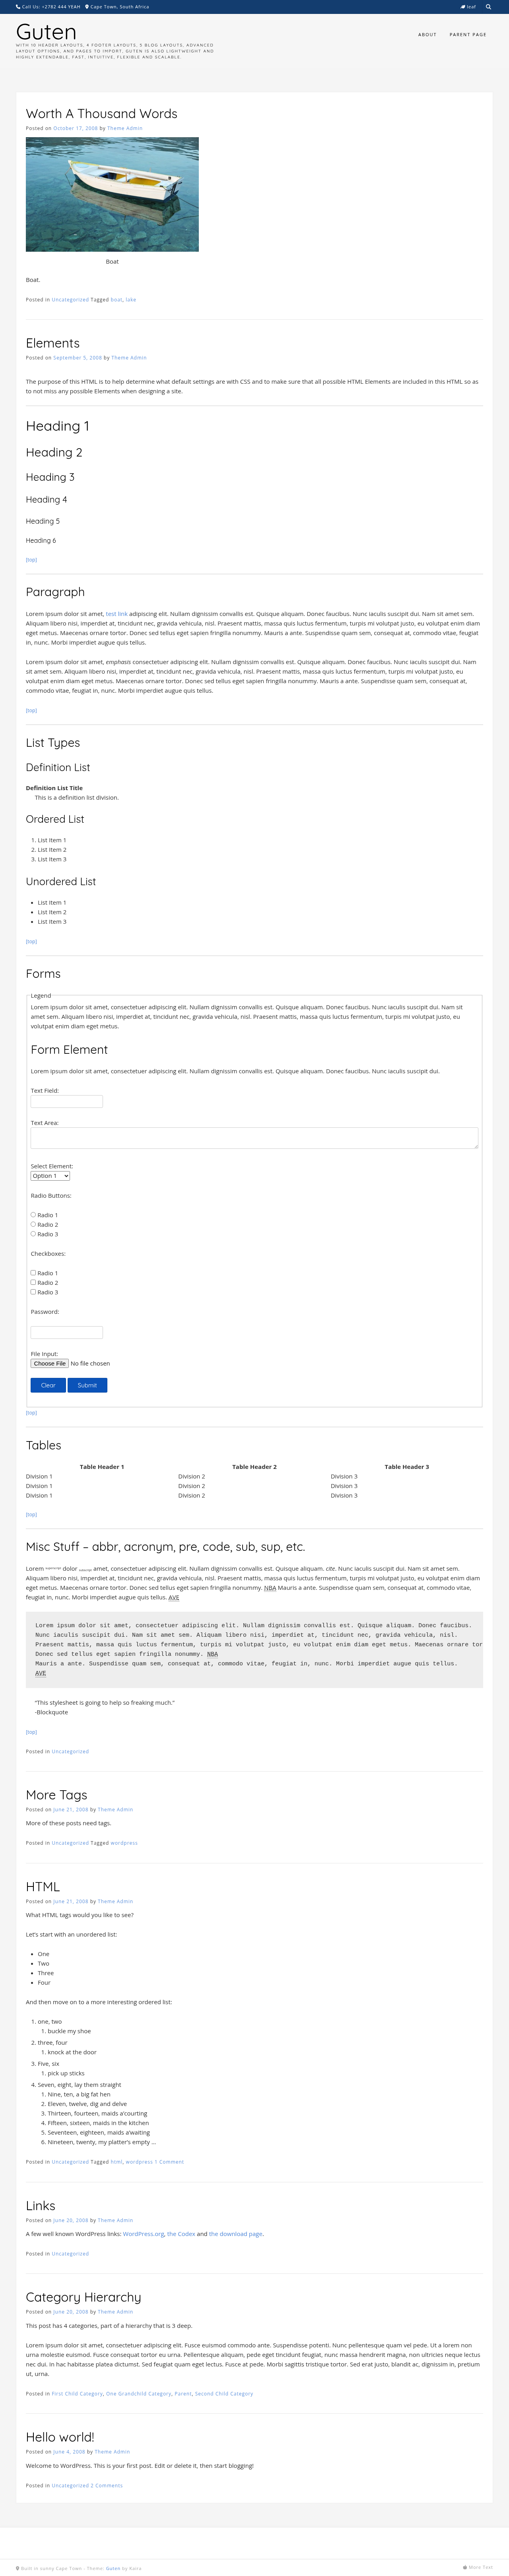This screenshot has width=509, height=2576.
Task: Follow the 'html' tag link
Action: point(116,2162)
